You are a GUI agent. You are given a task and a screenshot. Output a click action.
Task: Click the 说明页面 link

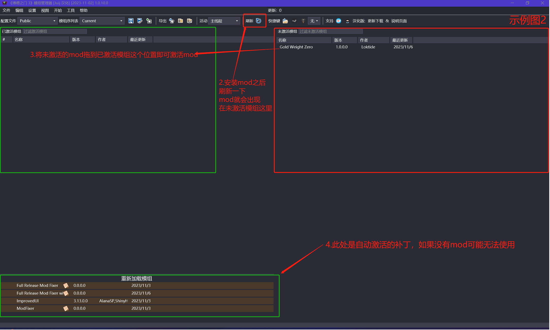pyautogui.click(x=399, y=21)
